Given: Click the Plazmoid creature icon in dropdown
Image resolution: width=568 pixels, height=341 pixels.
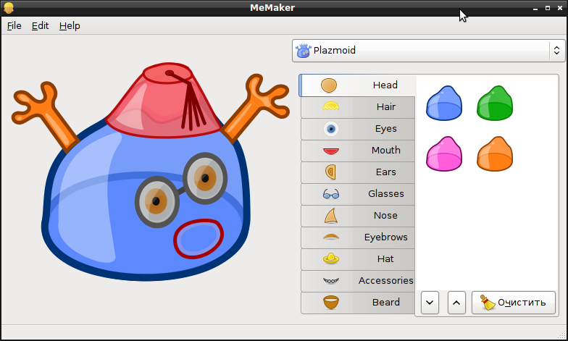Looking at the screenshot, I should [x=303, y=51].
